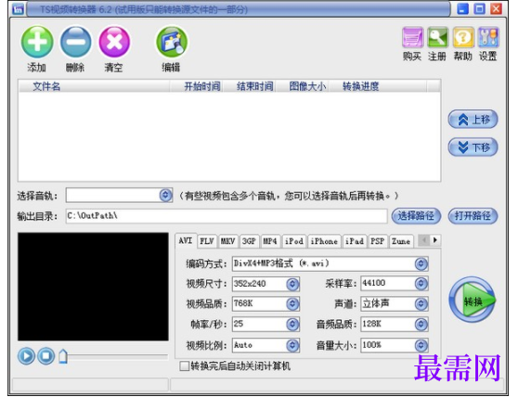Click the black video preview area
Screen dimensions: 518x397
tap(93, 287)
